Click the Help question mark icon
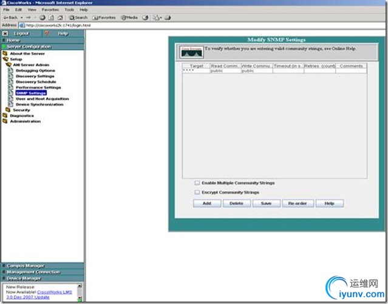 click(47, 33)
